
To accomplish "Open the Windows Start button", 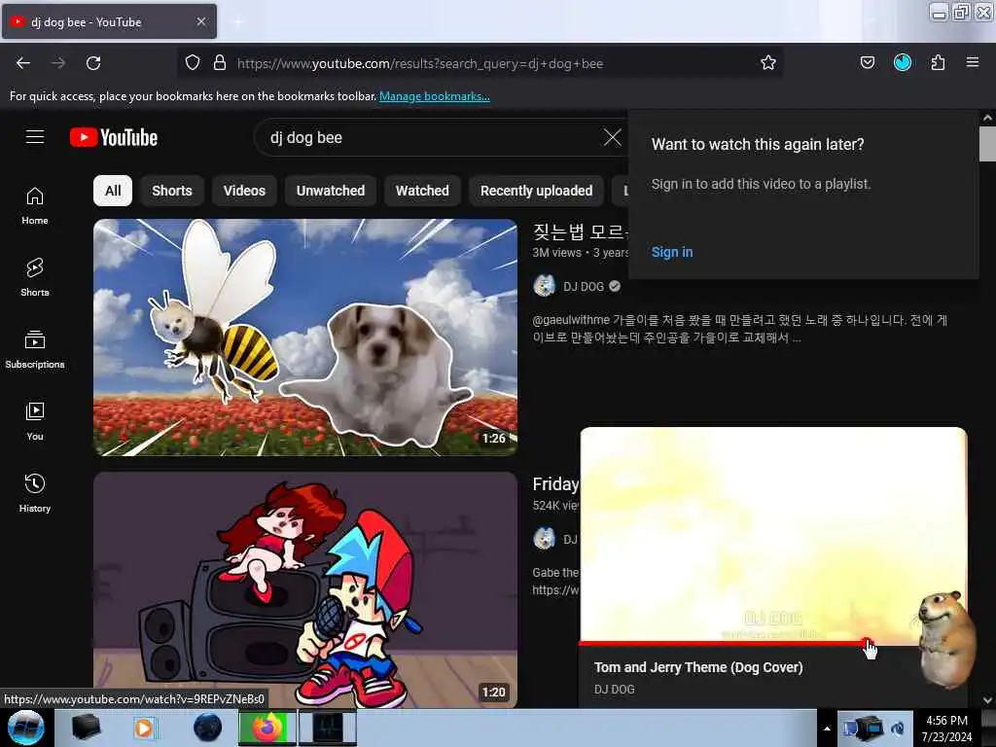I will [x=25, y=728].
